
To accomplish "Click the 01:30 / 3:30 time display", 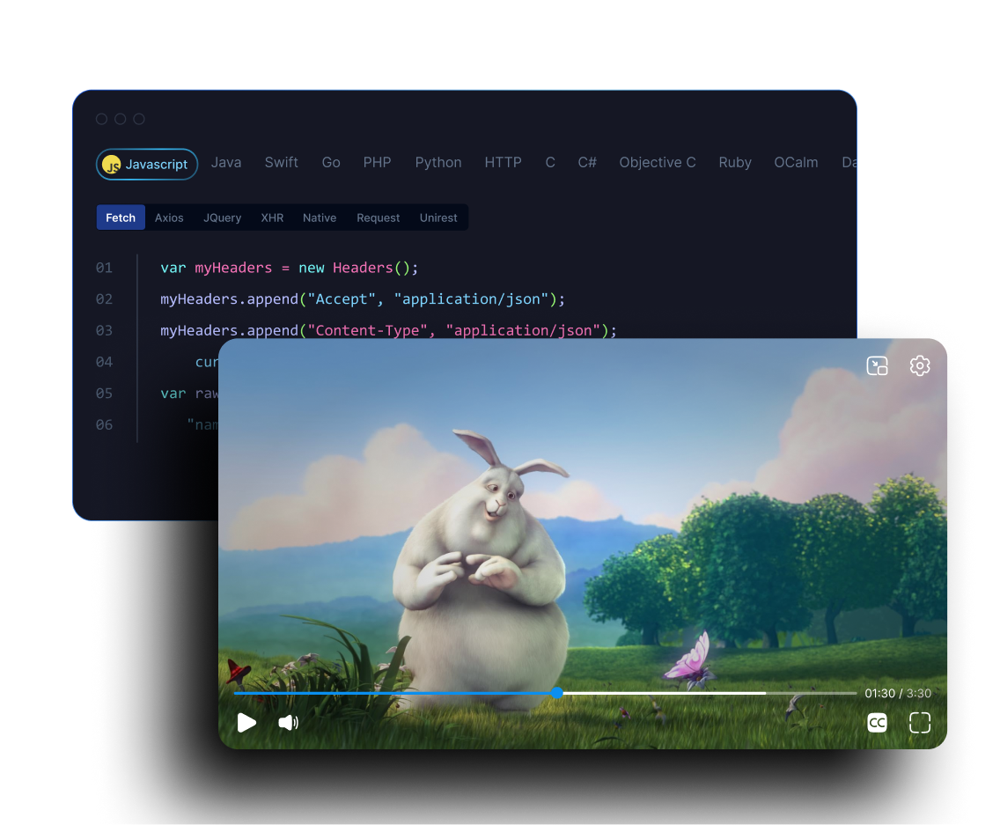I will click(898, 693).
